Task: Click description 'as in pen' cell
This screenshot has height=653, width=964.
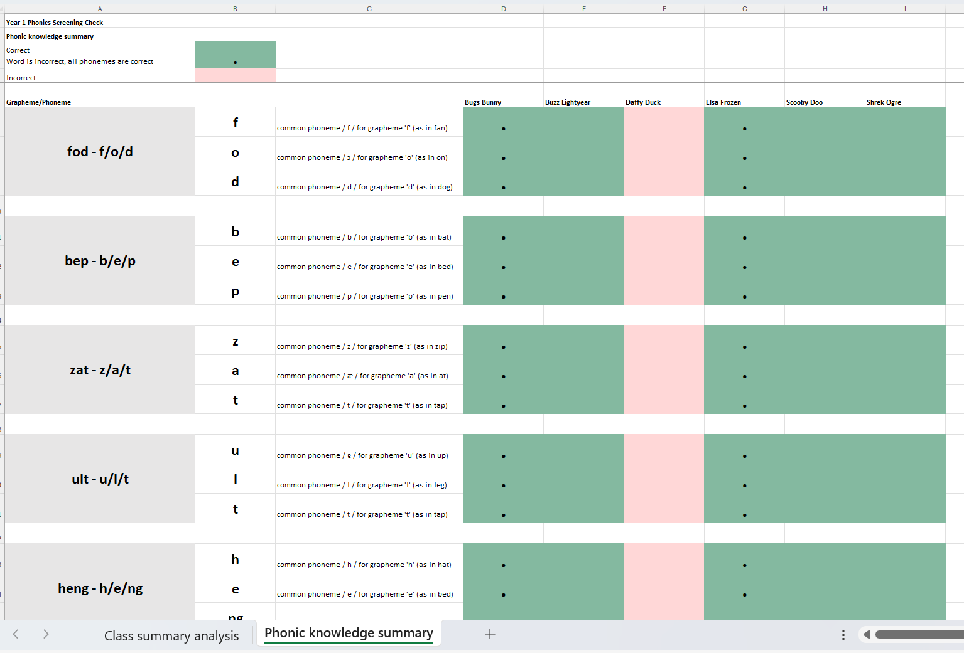Action: (369, 290)
